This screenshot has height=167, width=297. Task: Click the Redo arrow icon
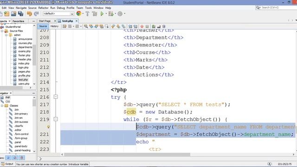point(36,13)
